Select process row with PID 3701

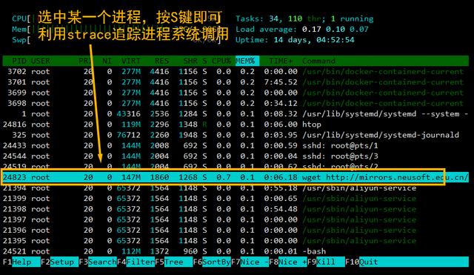pyautogui.click(x=236, y=82)
